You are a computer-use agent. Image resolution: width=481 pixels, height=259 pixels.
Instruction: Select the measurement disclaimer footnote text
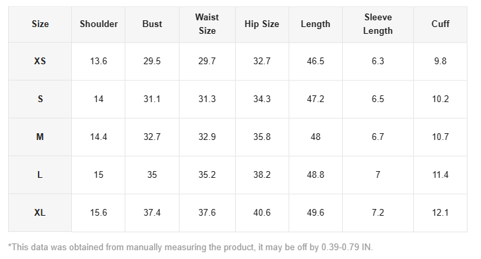coord(190,247)
